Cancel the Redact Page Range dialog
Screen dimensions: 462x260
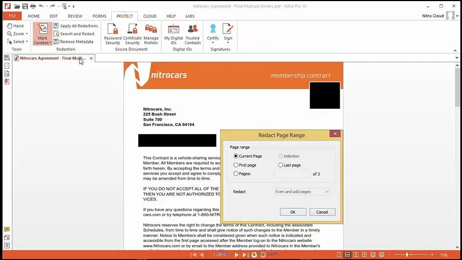[x=322, y=212]
